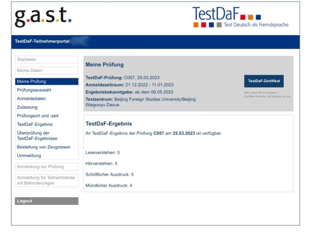Click the Schriftlicher Ausdruck: 5 score
Screen dimensions: 312x235
pyautogui.click(x=110, y=175)
